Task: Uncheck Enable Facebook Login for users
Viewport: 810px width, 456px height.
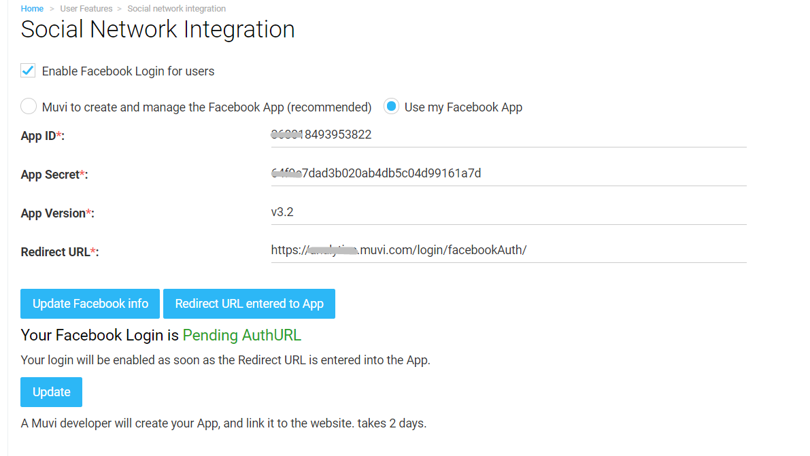Action: coord(28,70)
